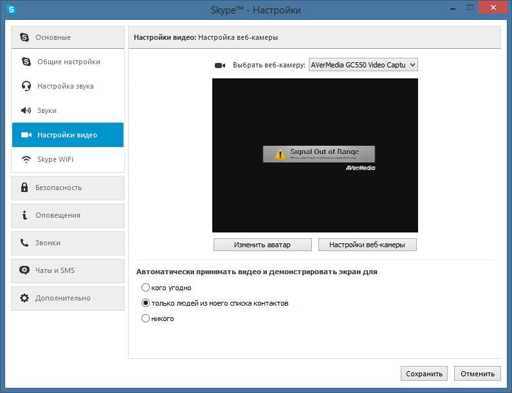
Task: Save settings with Сохранить
Action: [424, 374]
